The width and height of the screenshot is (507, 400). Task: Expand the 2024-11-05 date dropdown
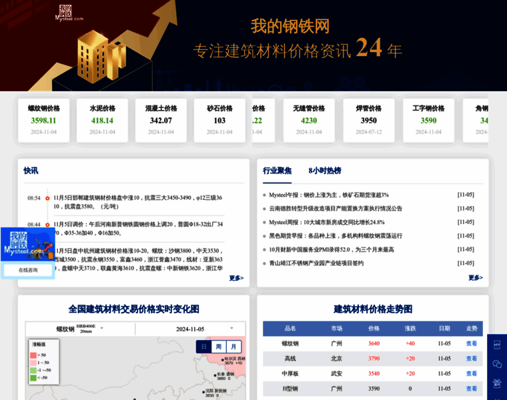pos(190,329)
